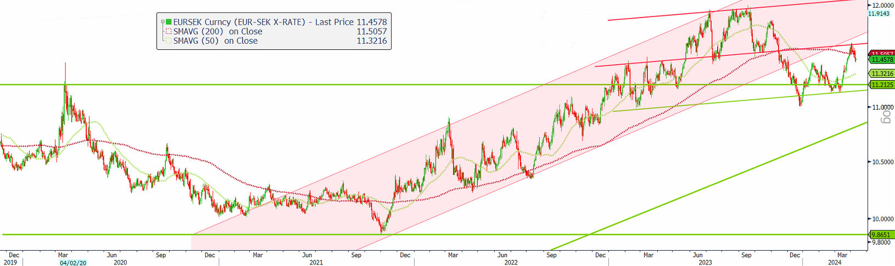
Task: Click the 9.8000 price axis label
Action: click(882, 242)
